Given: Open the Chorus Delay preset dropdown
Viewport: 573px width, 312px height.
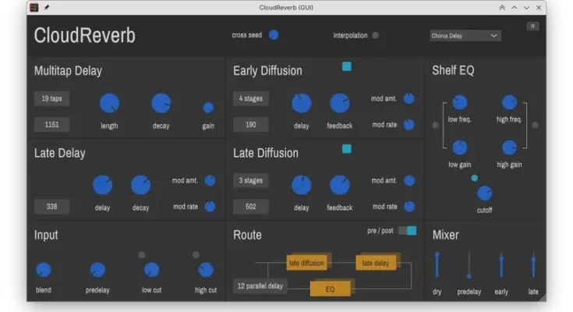Looking at the screenshot, I should (465, 35).
